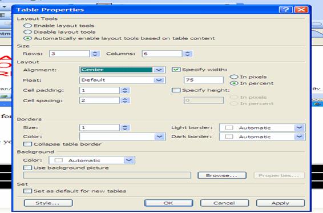
Task: Adjust the Cell padding spinner
Action: pyautogui.click(x=125, y=90)
